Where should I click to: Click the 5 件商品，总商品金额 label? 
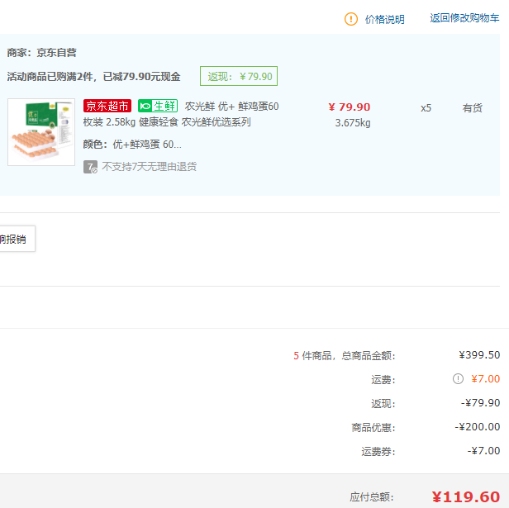[345, 356]
